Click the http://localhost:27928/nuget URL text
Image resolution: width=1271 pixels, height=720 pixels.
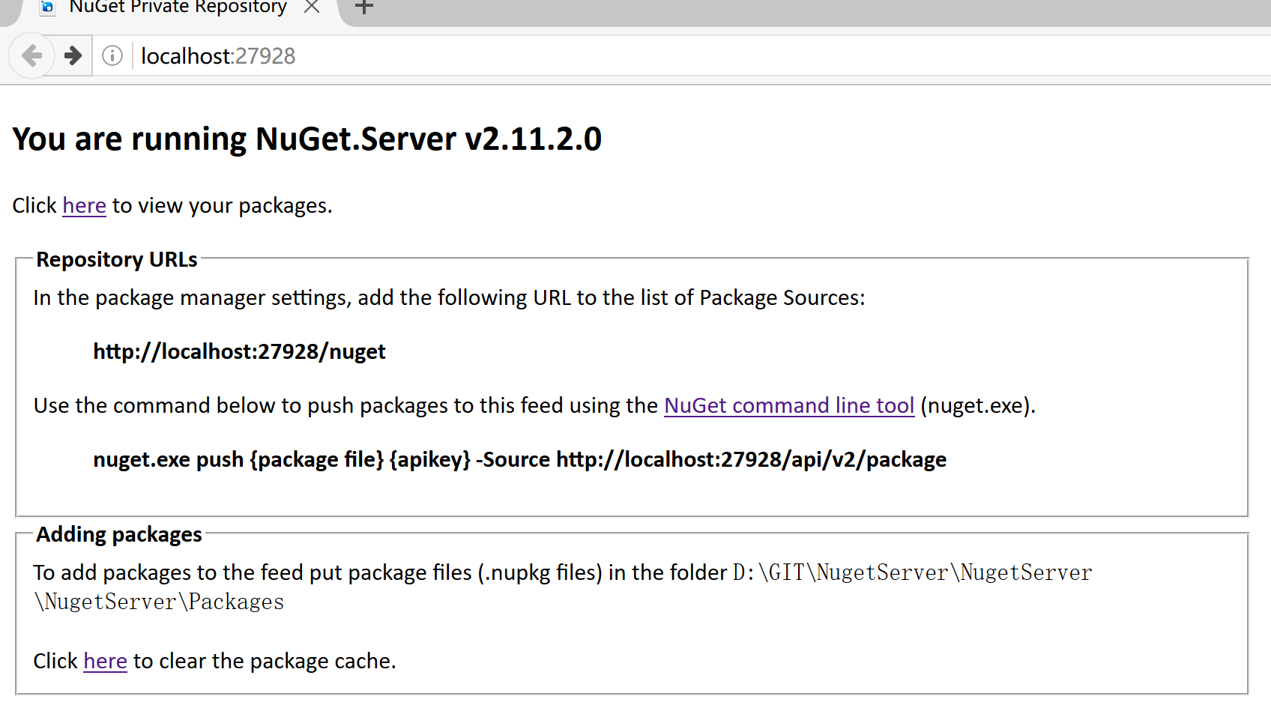coord(239,351)
